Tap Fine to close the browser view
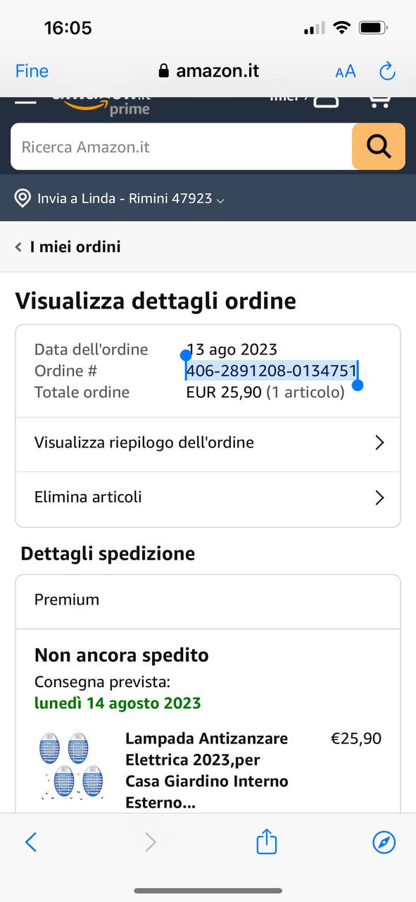This screenshot has width=416, height=902. tap(32, 71)
